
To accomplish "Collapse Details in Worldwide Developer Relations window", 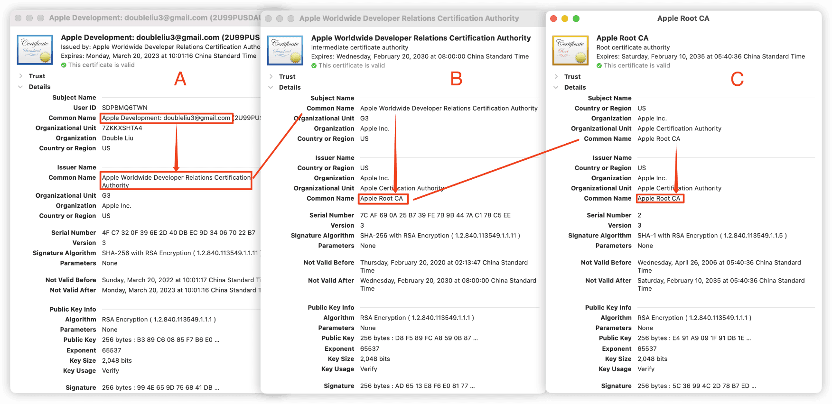I will 271,88.
